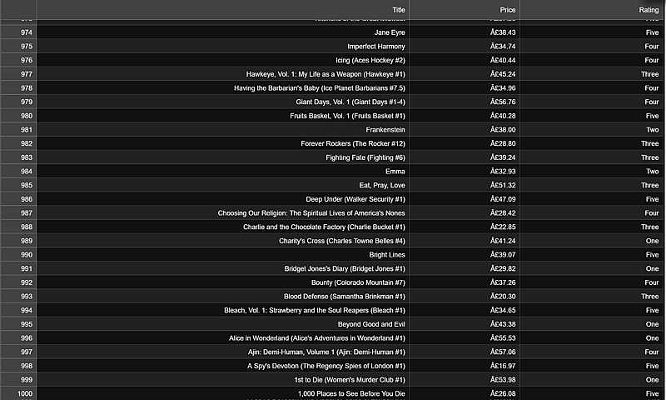Click '1st to Die' title cell

pyautogui.click(x=222, y=380)
